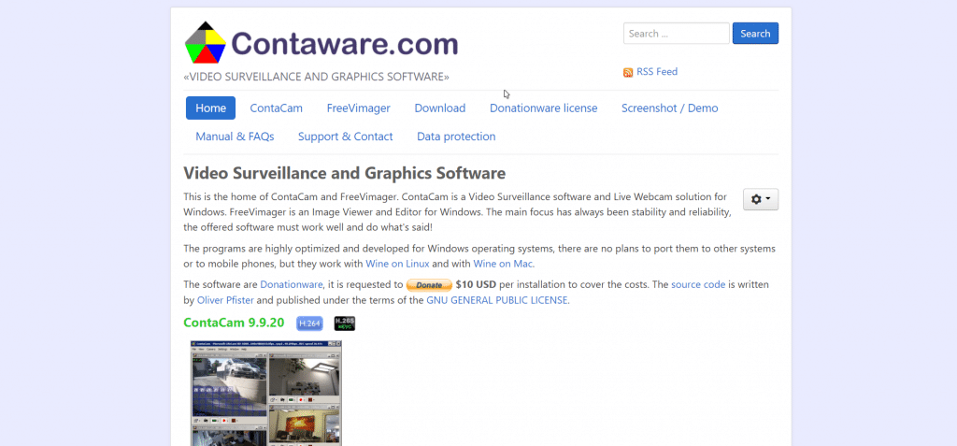Follow the Wine on Linux link
Viewport: 957px width, 446px height.
(x=397, y=264)
